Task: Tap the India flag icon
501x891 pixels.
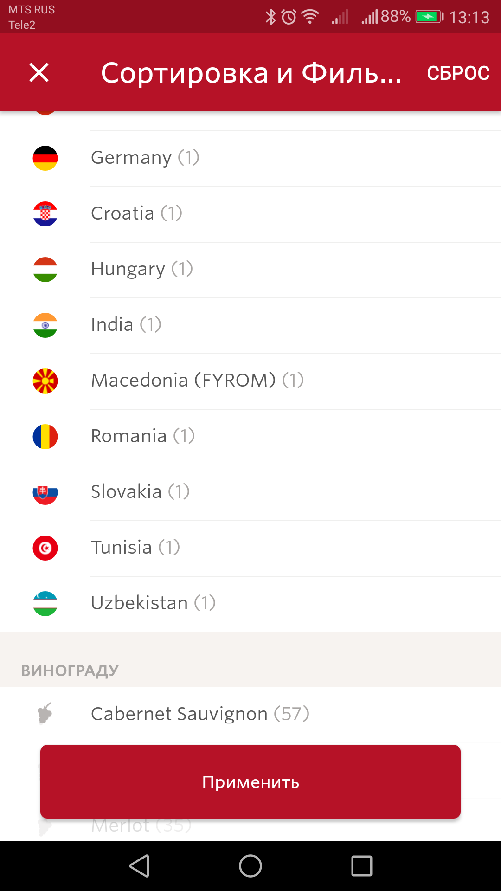Action: tap(45, 325)
